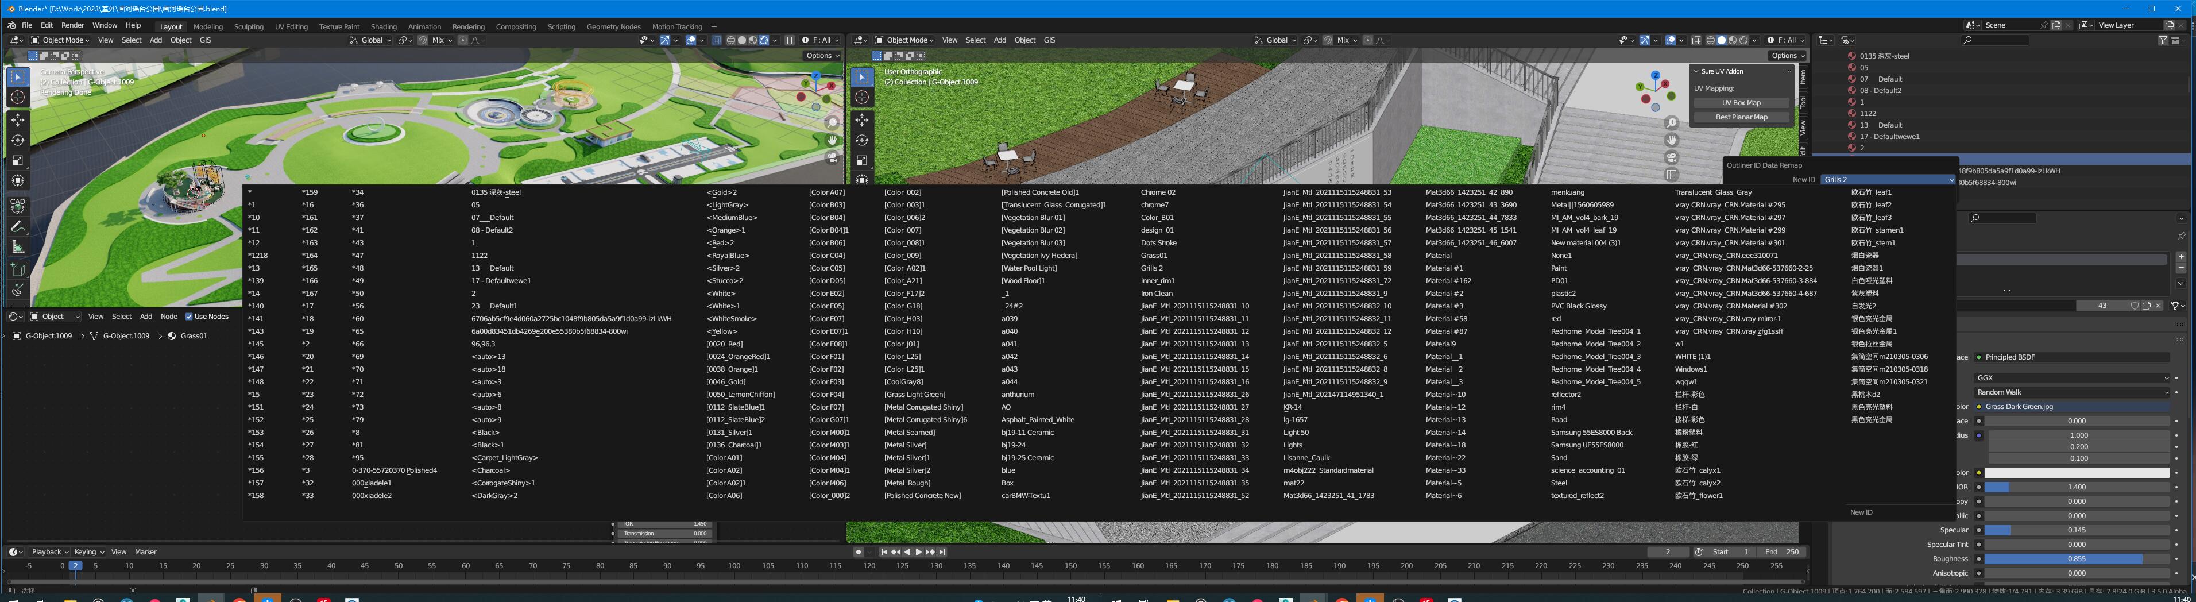Select the Measure tool in left toolbar
The image size is (2196, 602).
18,247
